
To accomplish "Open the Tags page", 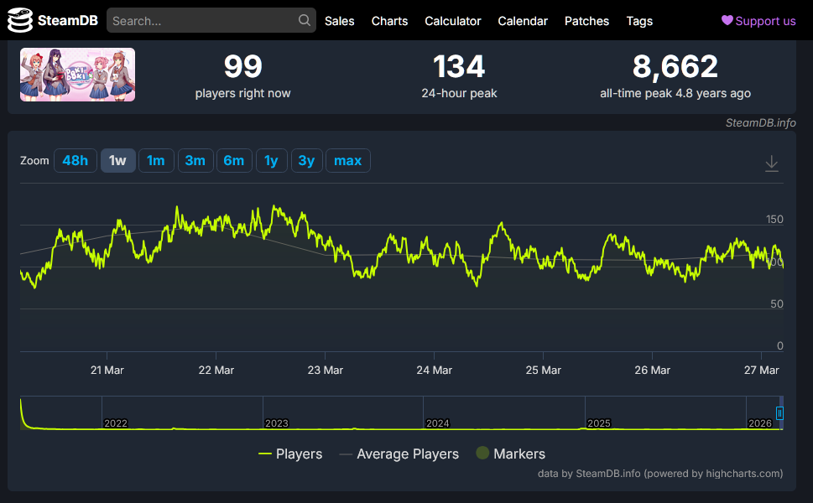I will (639, 21).
